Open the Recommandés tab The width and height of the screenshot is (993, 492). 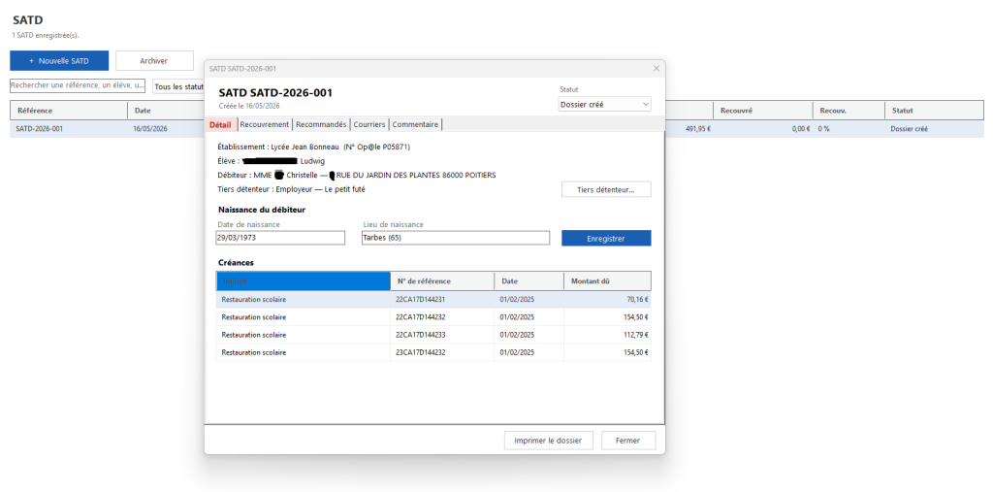click(x=321, y=124)
